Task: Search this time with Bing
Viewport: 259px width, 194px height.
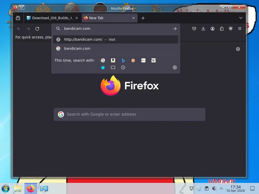Action: [123, 60]
